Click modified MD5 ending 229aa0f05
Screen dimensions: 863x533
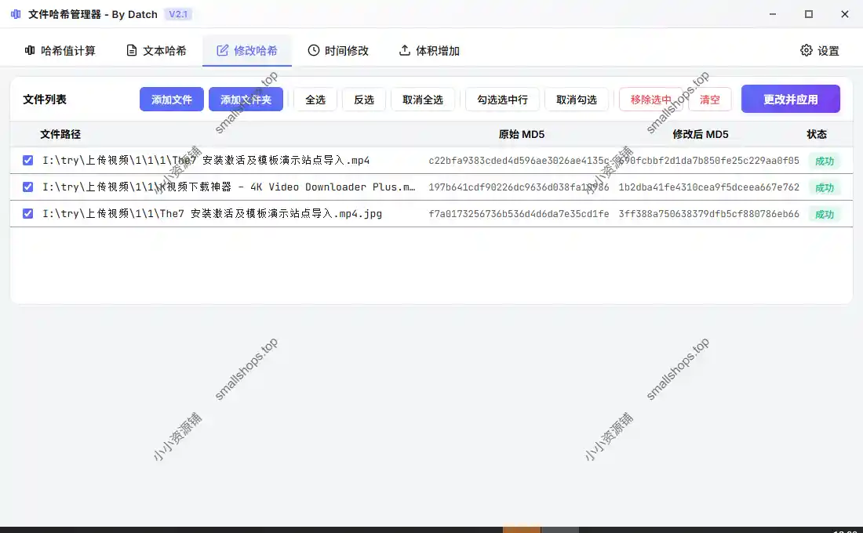[709, 160]
